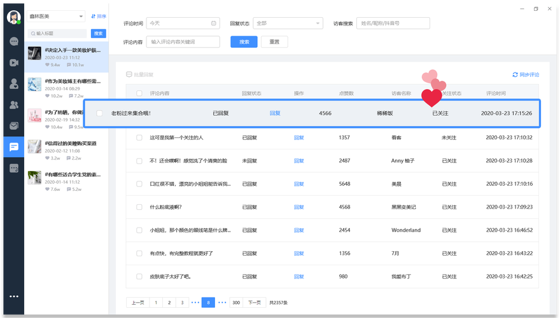Click the 同步评论 sync comments icon
This screenshot has height=318, width=560.
[515, 74]
